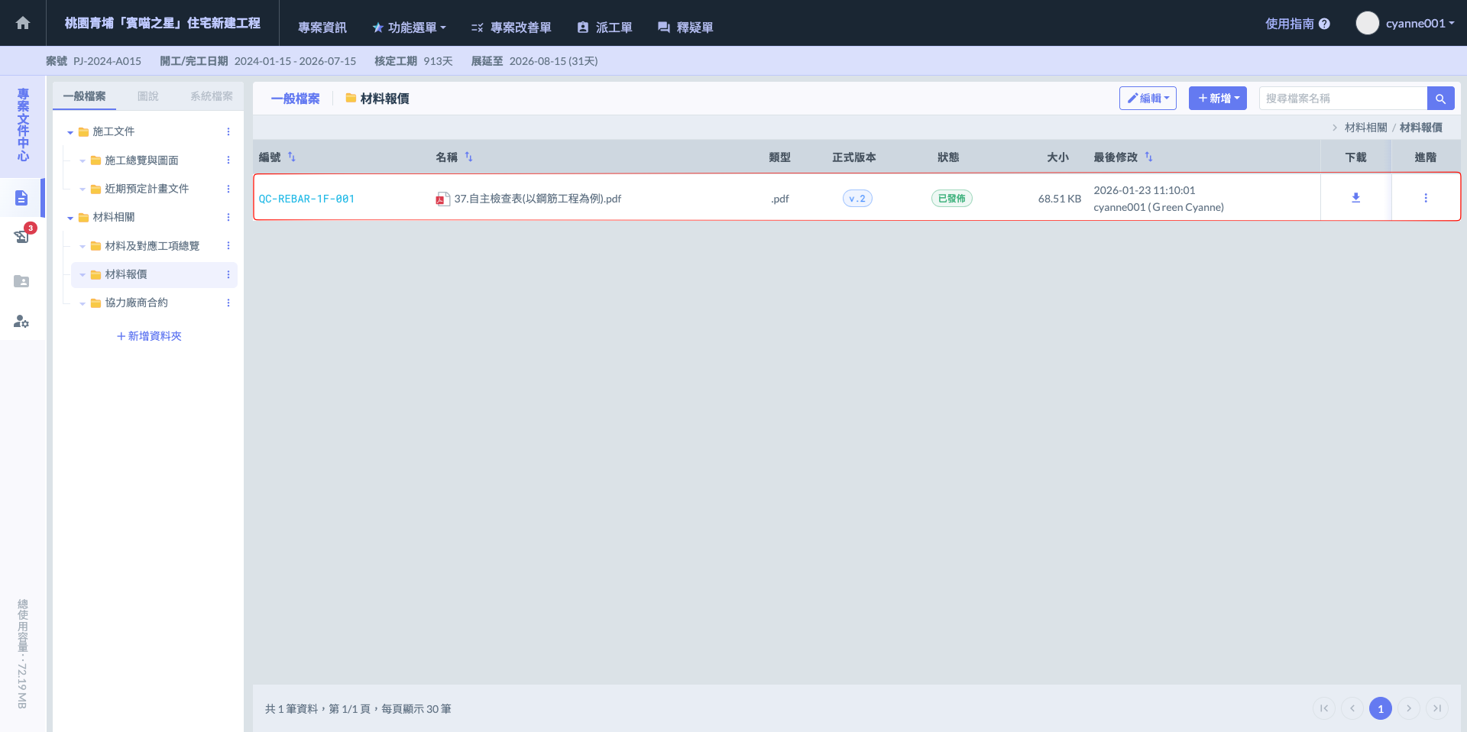Open the 編輯 dropdown menu

[1147, 99]
